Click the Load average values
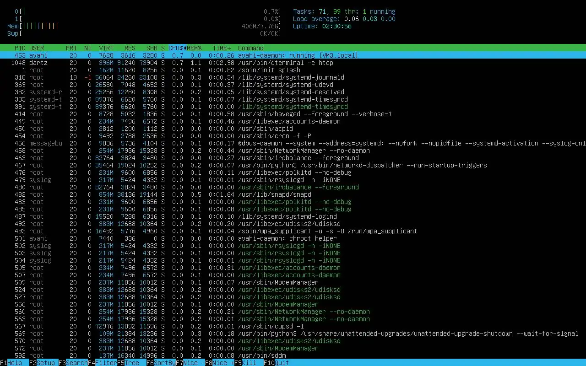 [370, 19]
